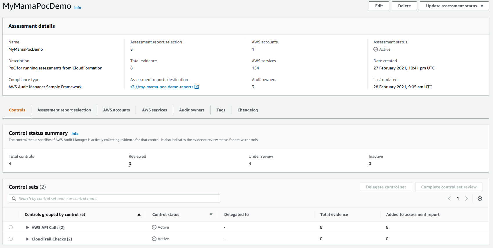Expand the AWS API Calls control set
The image size is (493, 248).
[28, 227]
